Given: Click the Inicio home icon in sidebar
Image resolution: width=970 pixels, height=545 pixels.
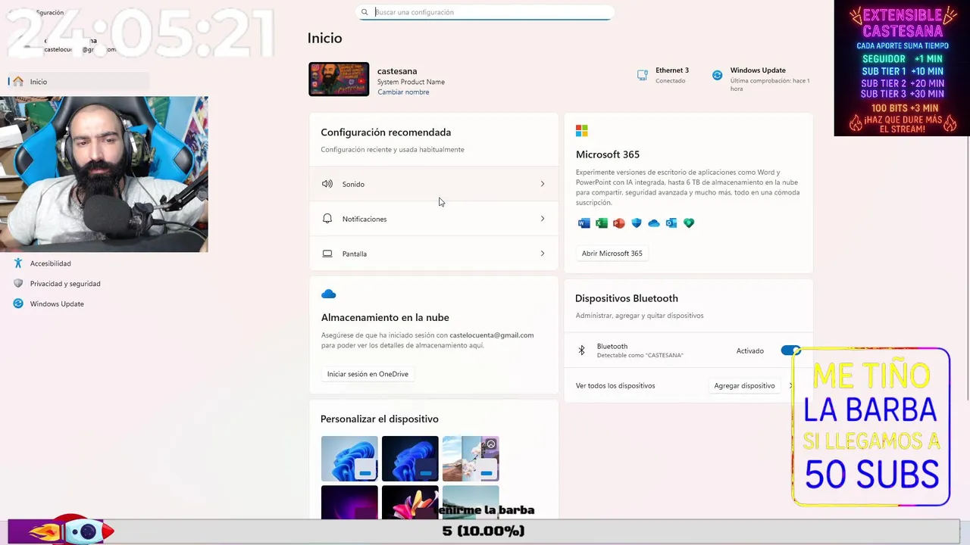Looking at the screenshot, I should [x=18, y=82].
